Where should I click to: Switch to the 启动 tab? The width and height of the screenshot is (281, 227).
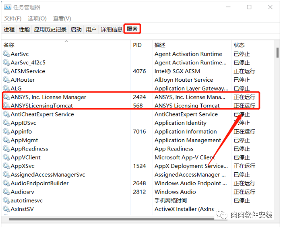tap(76, 29)
